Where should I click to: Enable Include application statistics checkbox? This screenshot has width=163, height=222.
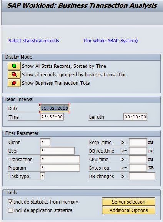[10, 210]
